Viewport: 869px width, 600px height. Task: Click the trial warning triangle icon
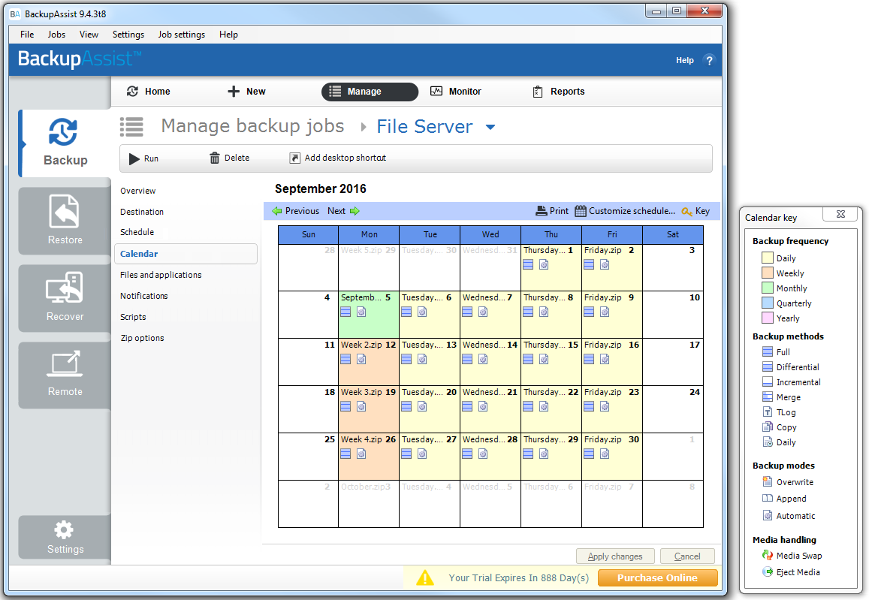pyautogui.click(x=425, y=577)
